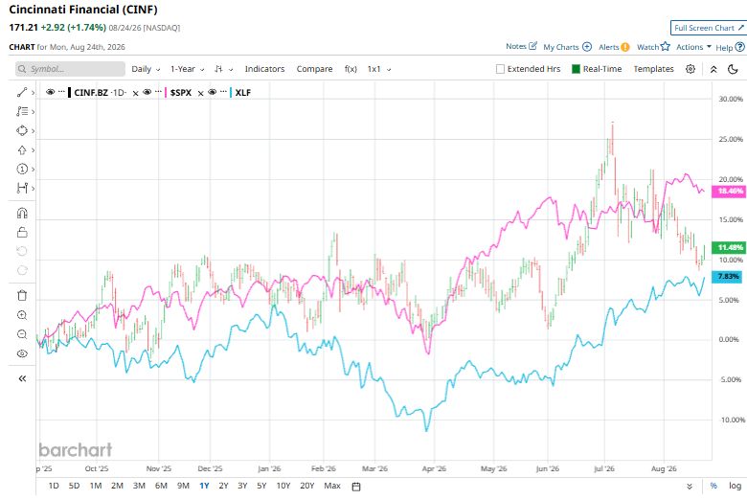The width and height of the screenshot is (747, 500).
Task: Open the 1x1 grid layout dropdown
Action: [379, 69]
